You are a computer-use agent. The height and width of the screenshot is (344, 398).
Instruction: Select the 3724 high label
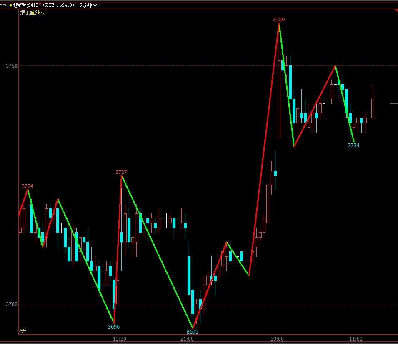28,186
